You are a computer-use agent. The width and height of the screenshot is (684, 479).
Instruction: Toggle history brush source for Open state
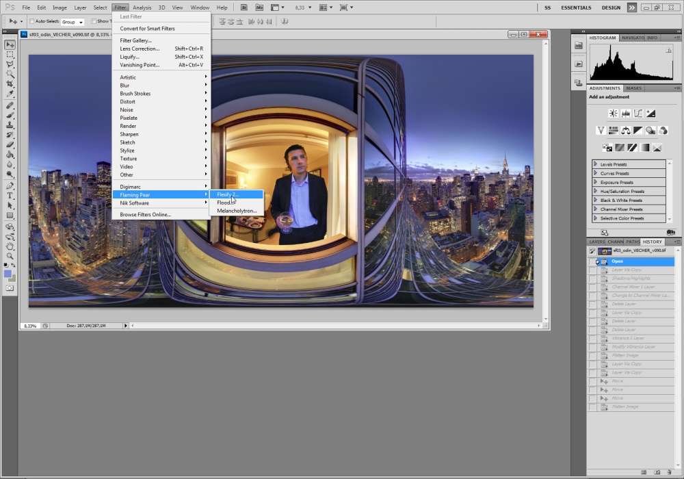592,261
